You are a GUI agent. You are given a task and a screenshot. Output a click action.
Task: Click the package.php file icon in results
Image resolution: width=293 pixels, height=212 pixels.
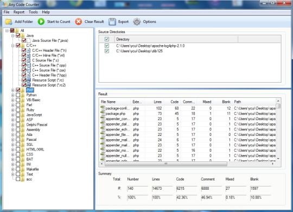coord(103,114)
